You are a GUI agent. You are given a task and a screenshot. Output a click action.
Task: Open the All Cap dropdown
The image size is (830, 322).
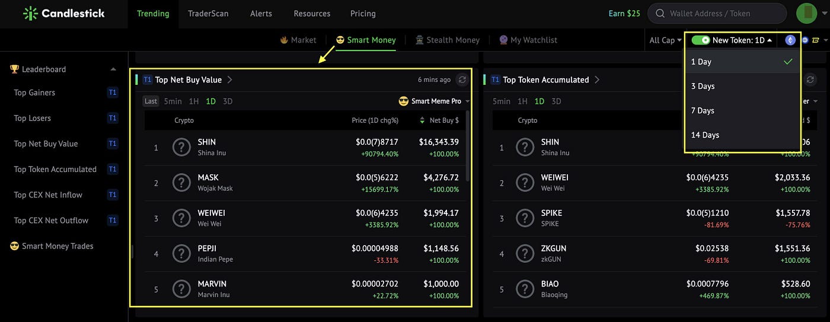(x=665, y=40)
